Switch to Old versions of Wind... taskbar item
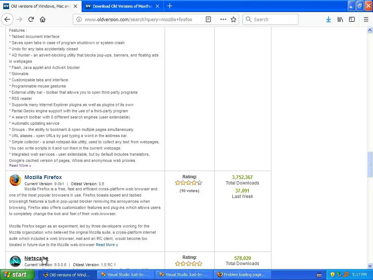373x280 pixels. coord(67,275)
